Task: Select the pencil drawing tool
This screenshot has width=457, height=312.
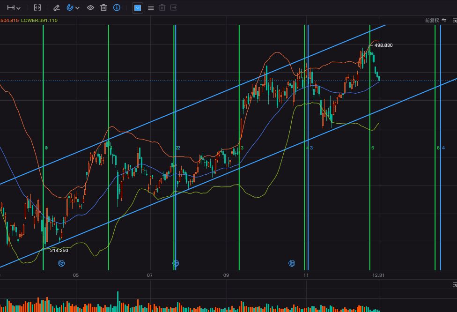Action: [x=57, y=7]
